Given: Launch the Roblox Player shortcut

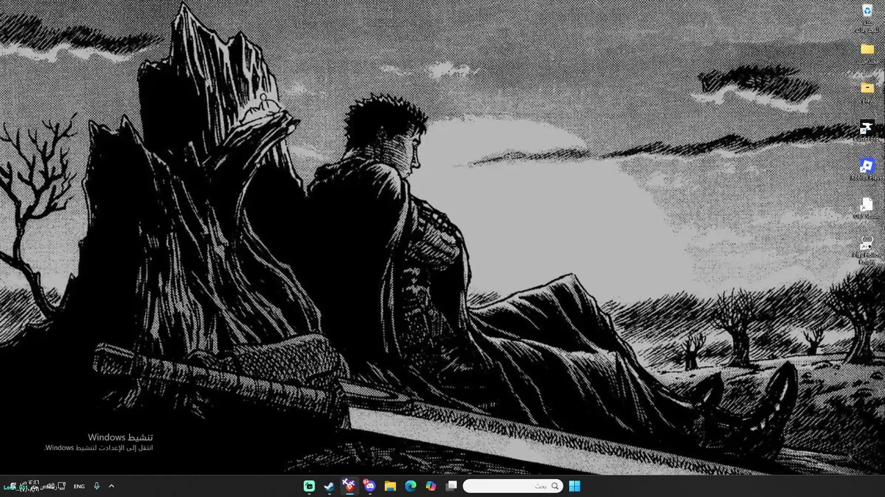Looking at the screenshot, I should click(x=867, y=170).
